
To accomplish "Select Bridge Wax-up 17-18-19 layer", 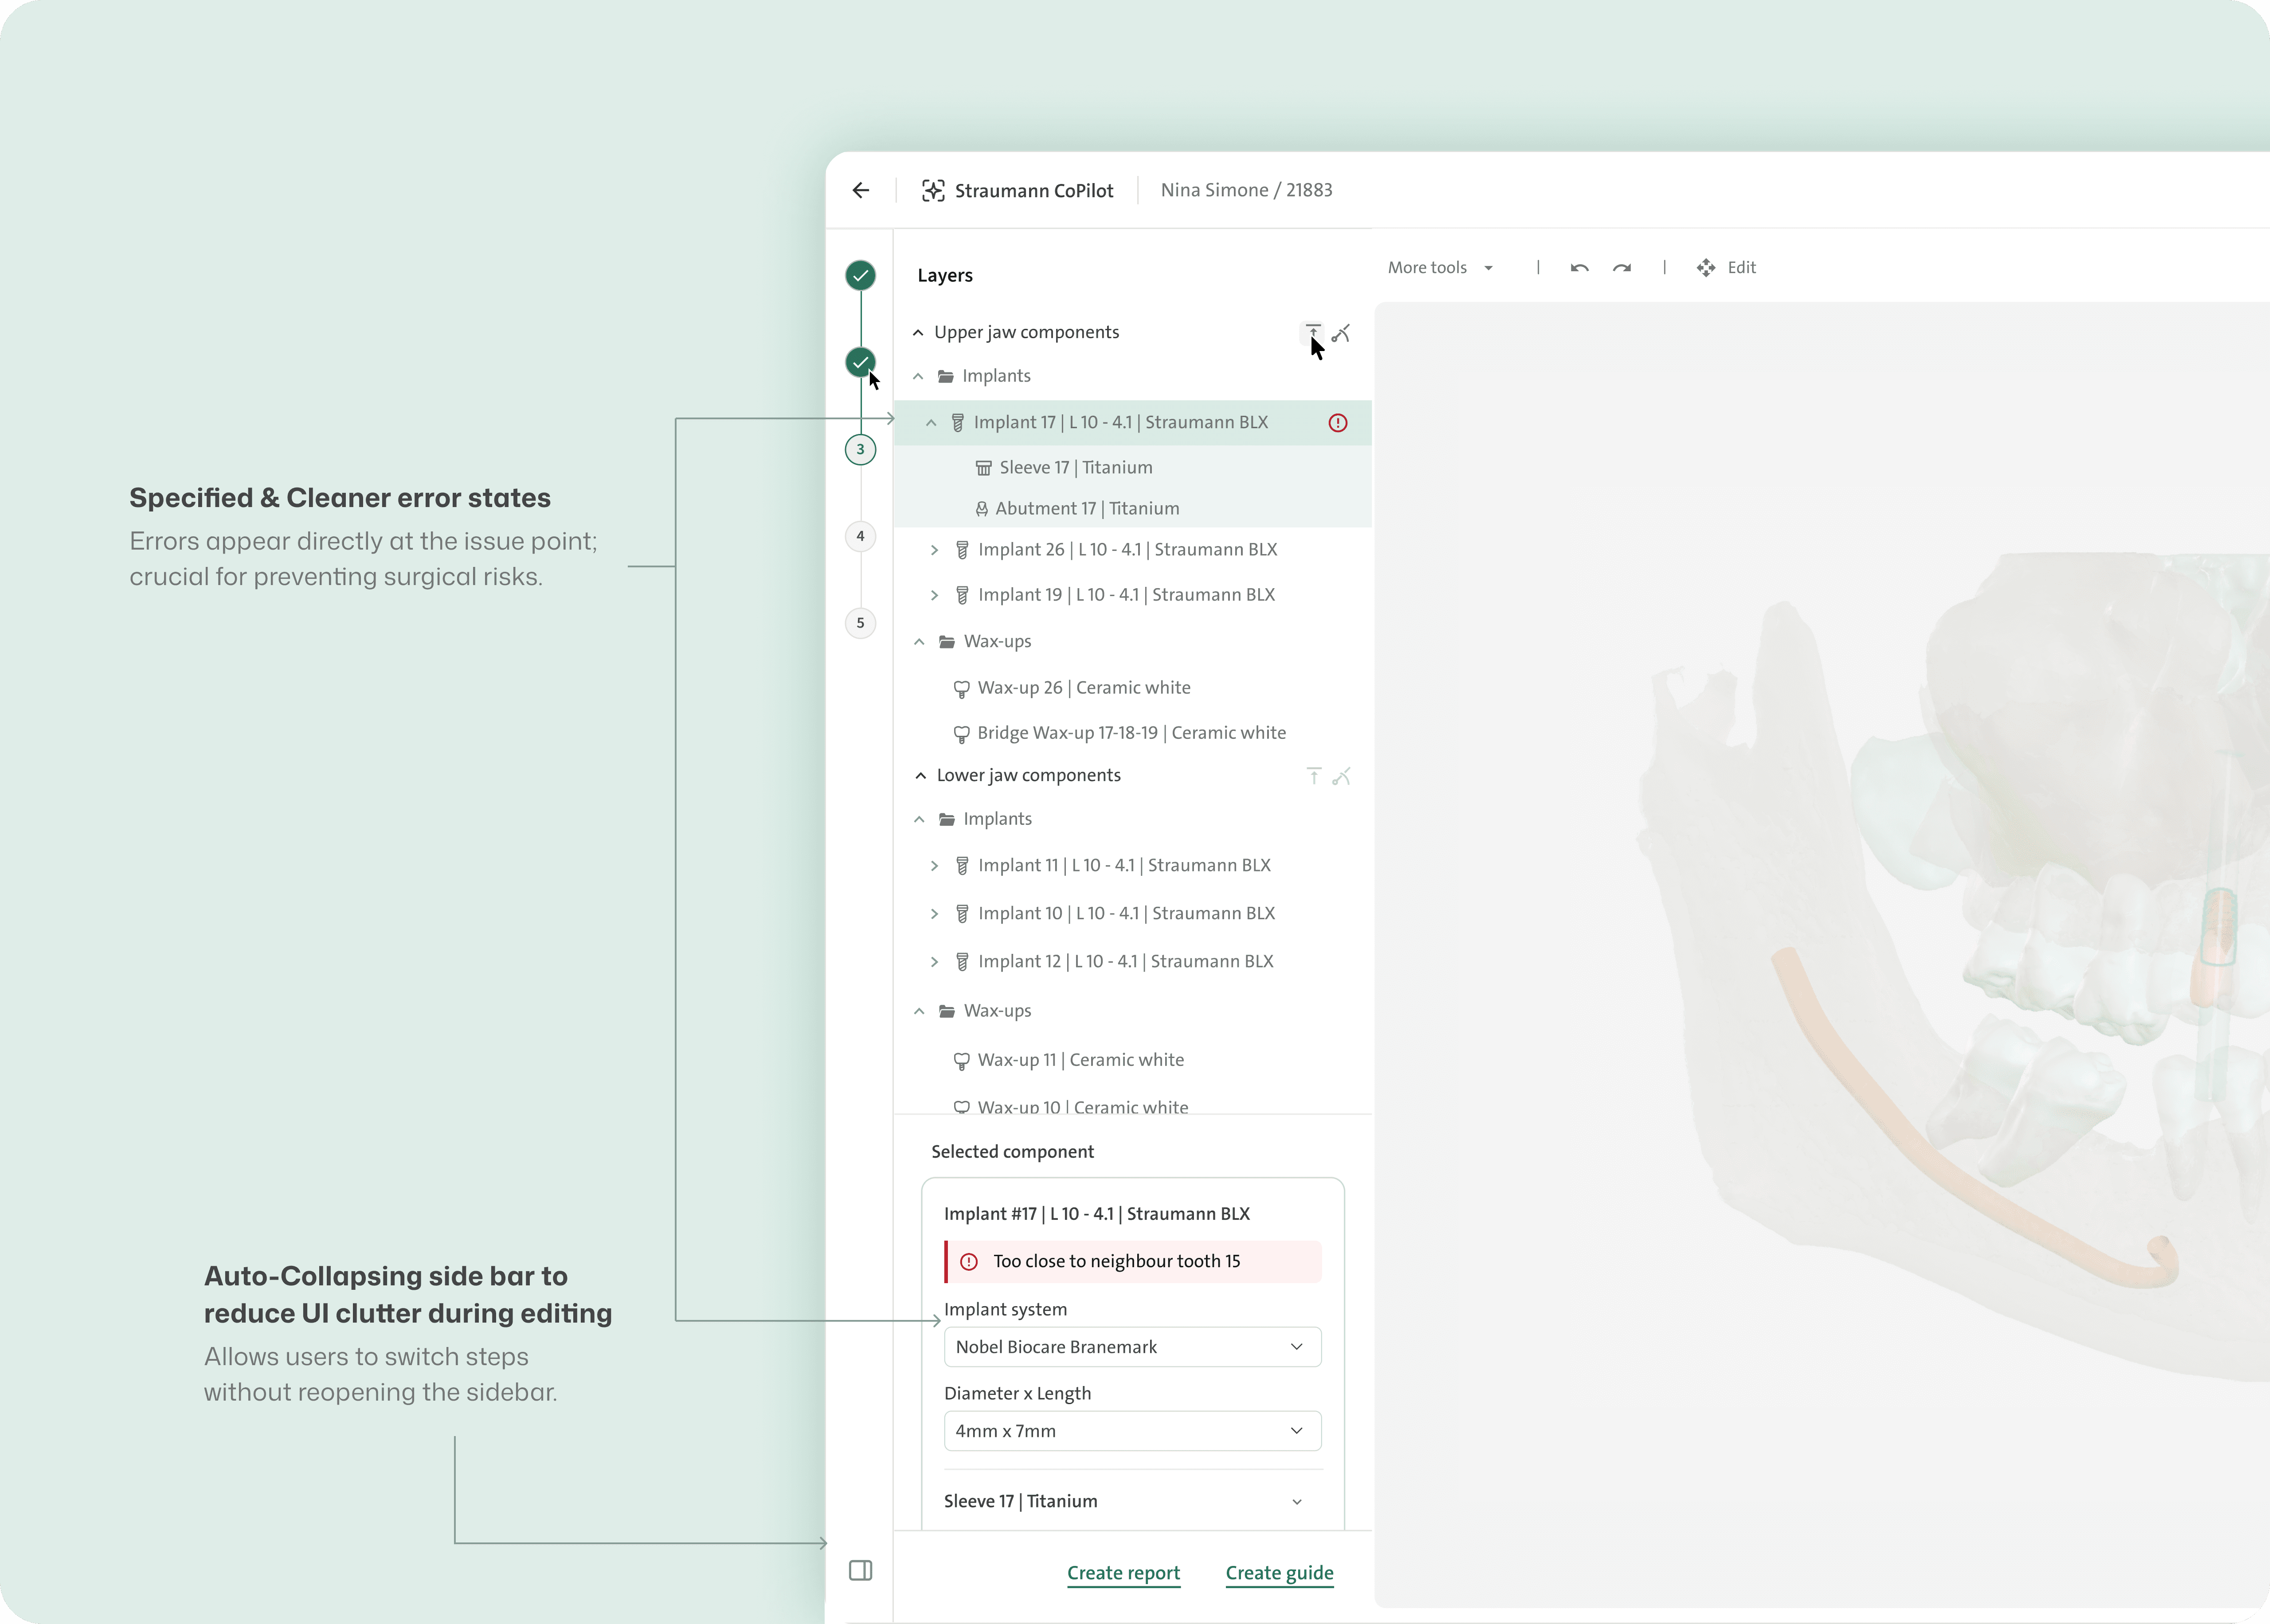I will click(x=1130, y=733).
